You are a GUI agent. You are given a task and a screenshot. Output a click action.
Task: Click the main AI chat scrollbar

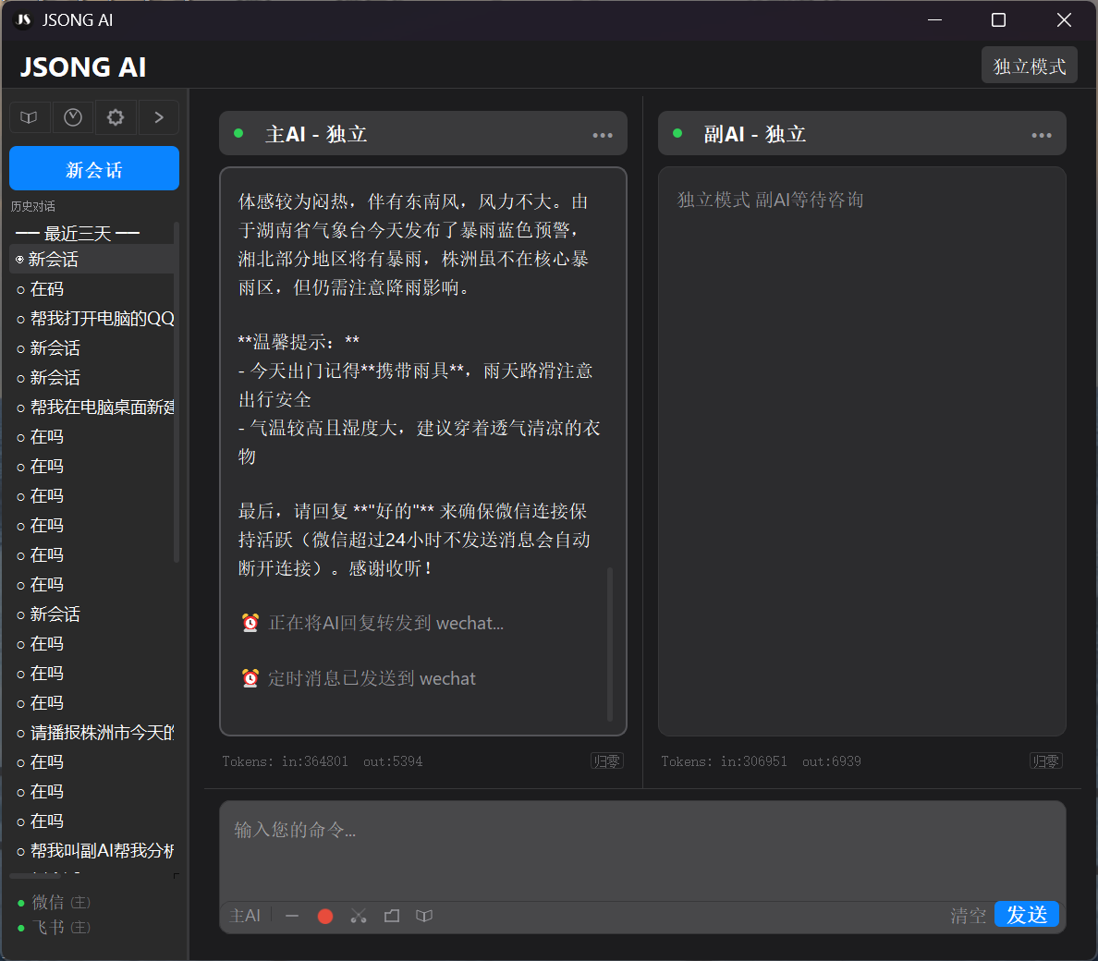pyautogui.click(x=610, y=644)
